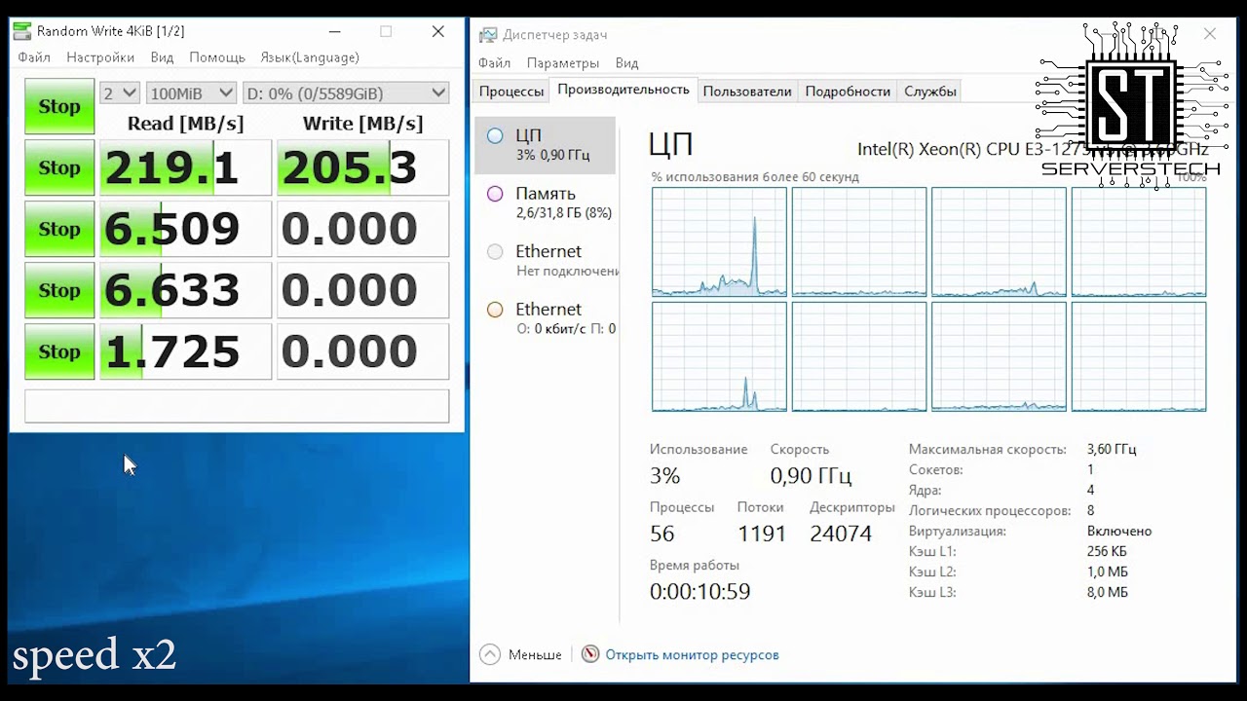Open the 100MiB test size dropdown
Screen dimensions: 1247x701
pos(191,93)
